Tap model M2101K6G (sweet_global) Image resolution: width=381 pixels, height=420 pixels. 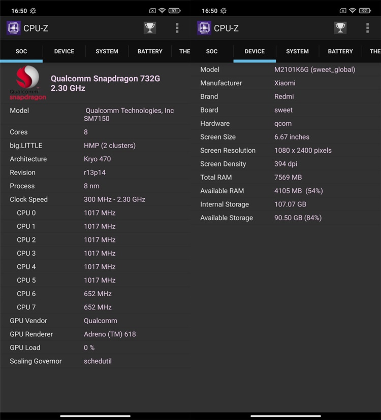point(314,69)
